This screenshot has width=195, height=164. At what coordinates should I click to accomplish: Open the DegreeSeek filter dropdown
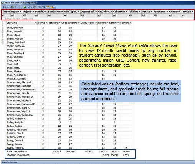tap(96, 12)
